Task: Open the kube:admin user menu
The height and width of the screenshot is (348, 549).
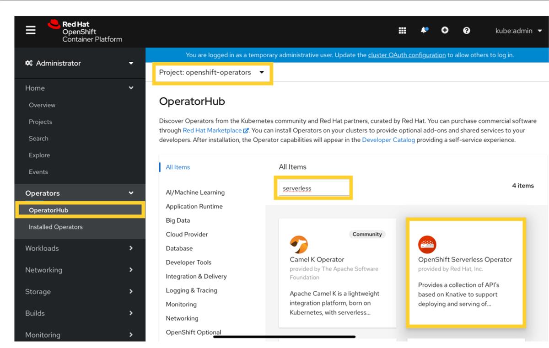Action: coord(515,30)
